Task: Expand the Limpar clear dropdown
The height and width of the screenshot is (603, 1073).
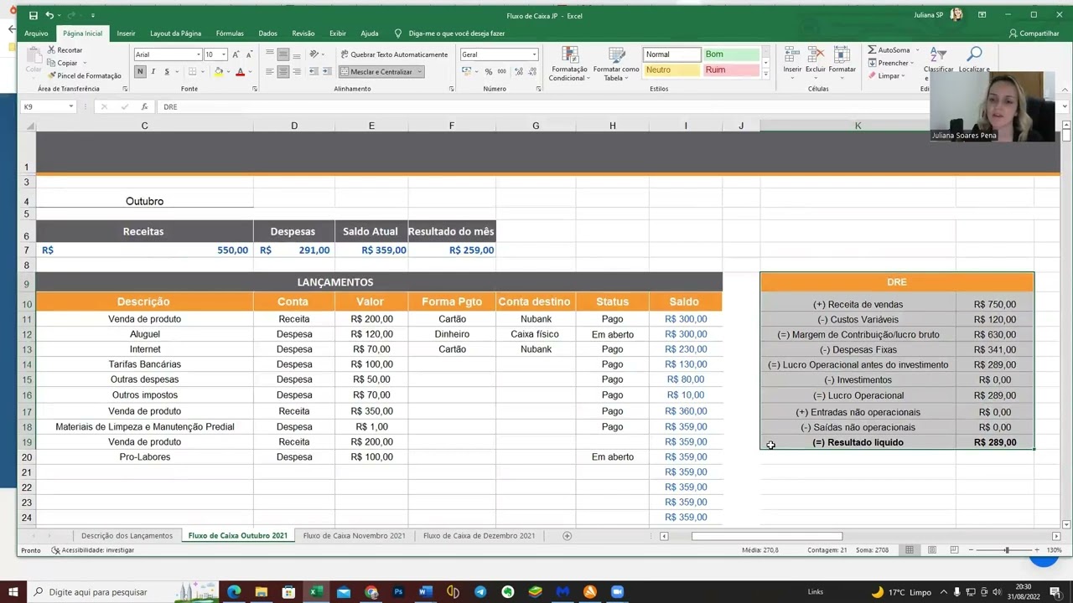Action: click(903, 75)
